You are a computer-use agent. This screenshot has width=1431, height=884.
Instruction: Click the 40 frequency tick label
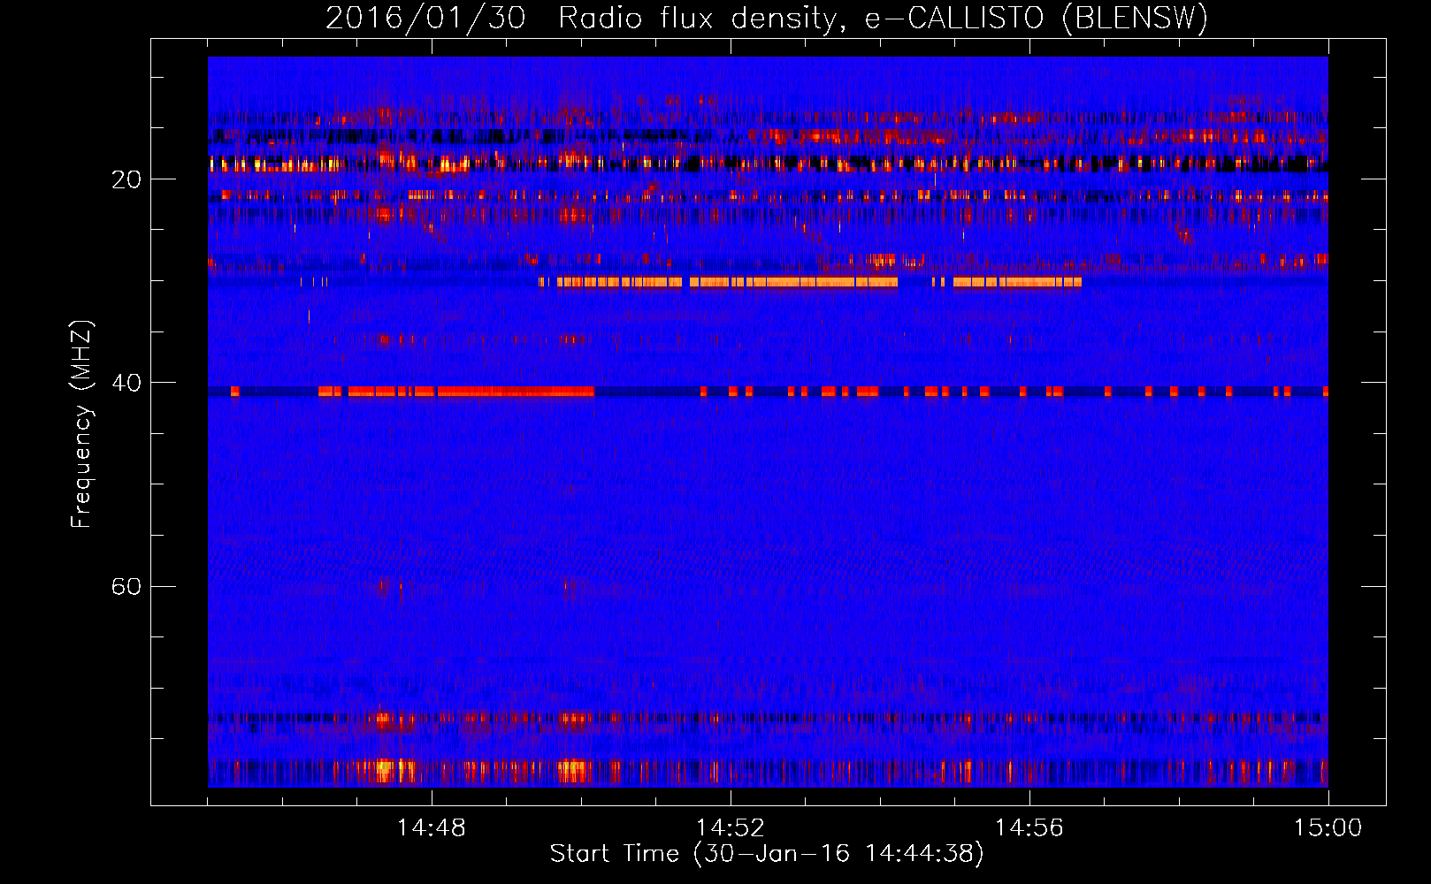tap(126, 383)
